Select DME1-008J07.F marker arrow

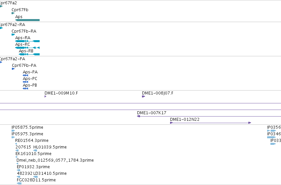click(x=144, y=96)
